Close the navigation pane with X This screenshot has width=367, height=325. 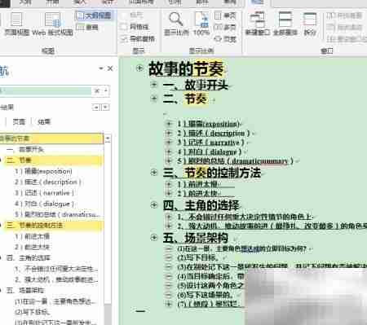click(x=110, y=68)
